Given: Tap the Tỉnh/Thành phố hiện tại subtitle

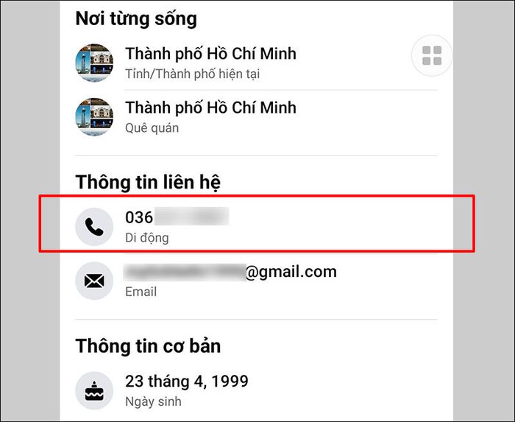Looking at the screenshot, I should pyautogui.click(x=193, y=74).
